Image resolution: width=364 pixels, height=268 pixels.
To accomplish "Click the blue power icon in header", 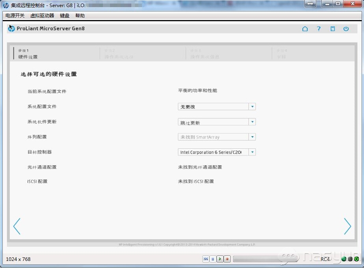I will point(346,29).
